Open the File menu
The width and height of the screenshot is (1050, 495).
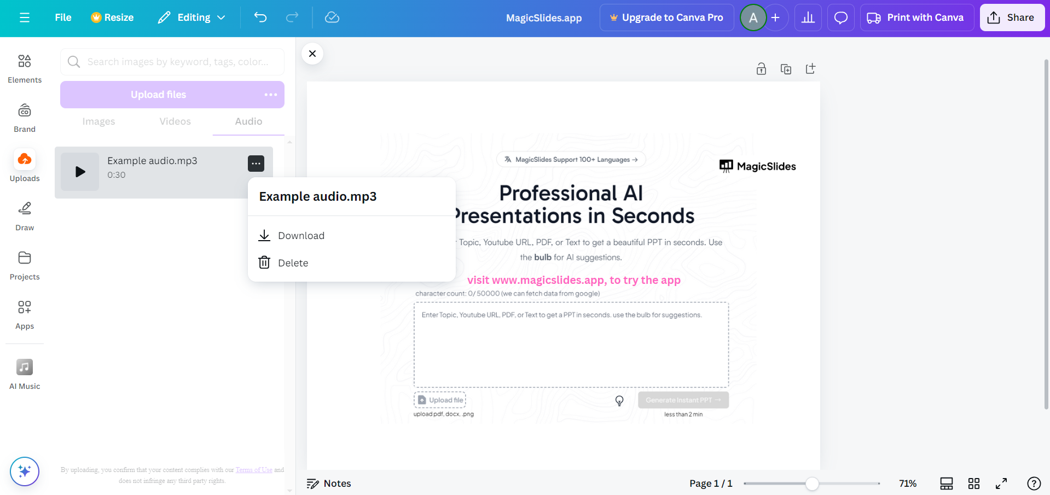(x=63, y=18)
